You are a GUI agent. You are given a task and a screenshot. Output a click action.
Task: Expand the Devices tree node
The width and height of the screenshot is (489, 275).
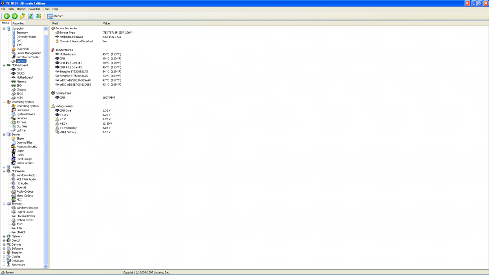click(4, 244)
